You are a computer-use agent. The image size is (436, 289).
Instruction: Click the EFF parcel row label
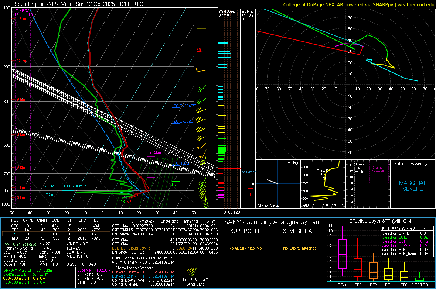click(x=15, y=230)
